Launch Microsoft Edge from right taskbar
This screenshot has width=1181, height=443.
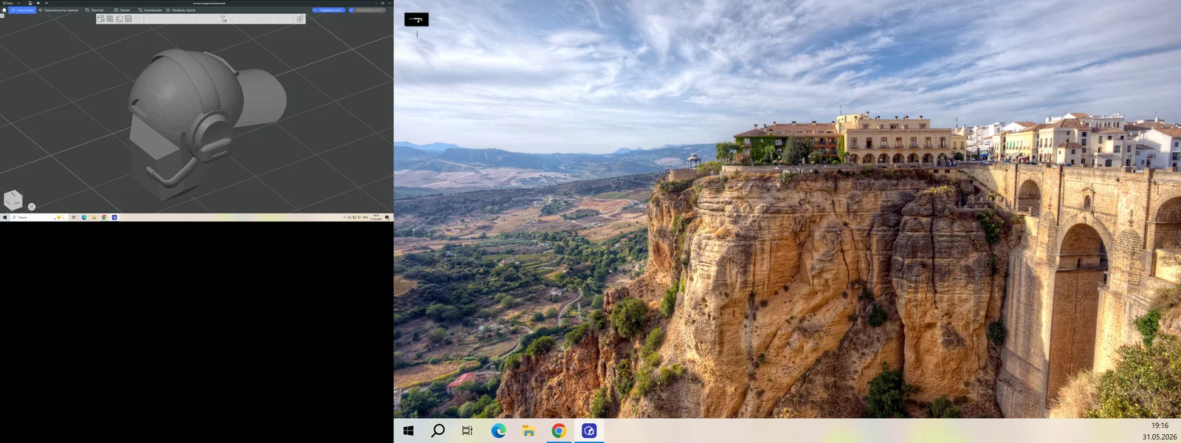[498, 430]
